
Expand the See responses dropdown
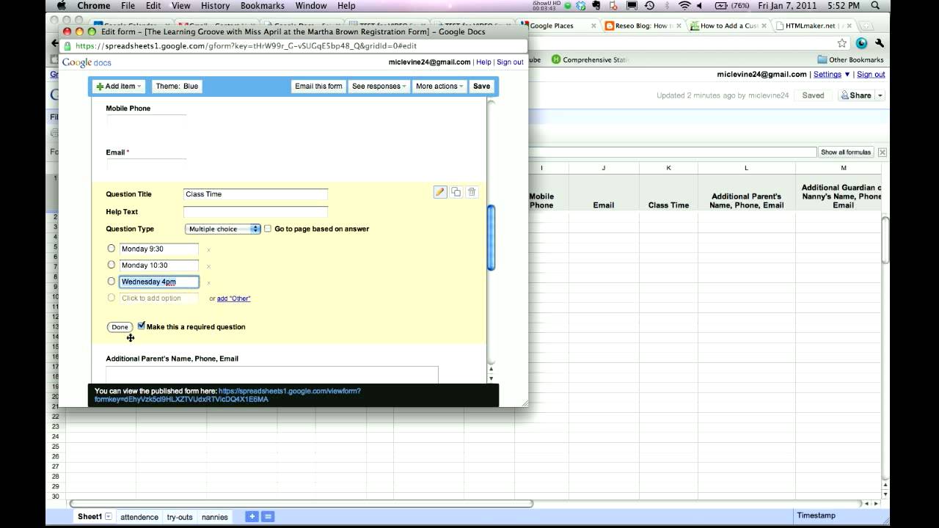click(379, 87)
